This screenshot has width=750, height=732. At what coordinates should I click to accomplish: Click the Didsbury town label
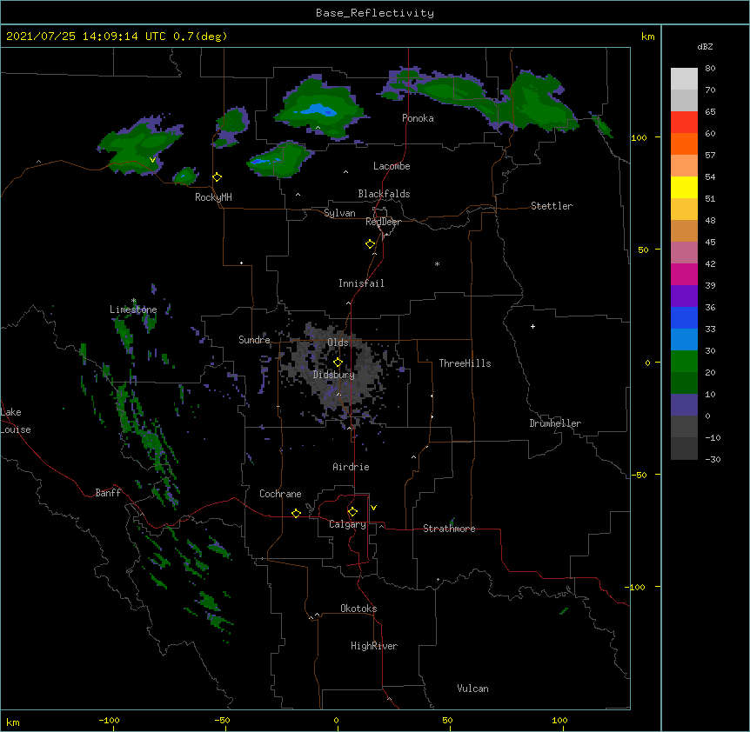pyautogui.click(x=333, y=375)
